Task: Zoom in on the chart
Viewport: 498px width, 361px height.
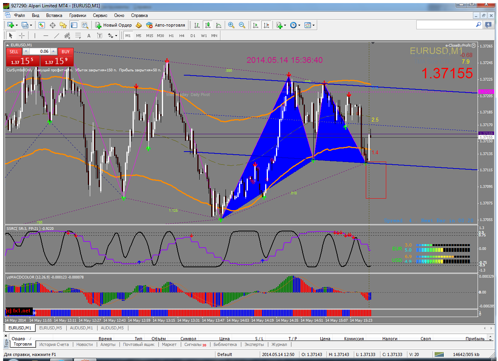Action: (x=231, y=25)
